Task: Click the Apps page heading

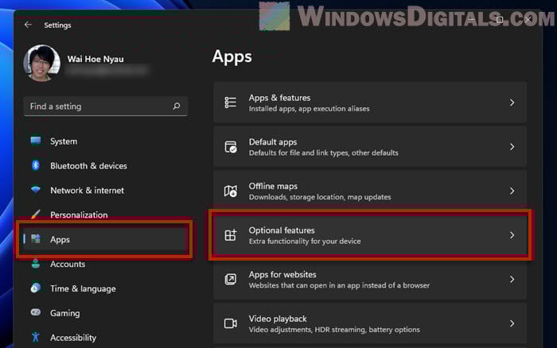Action: (232, 56)
